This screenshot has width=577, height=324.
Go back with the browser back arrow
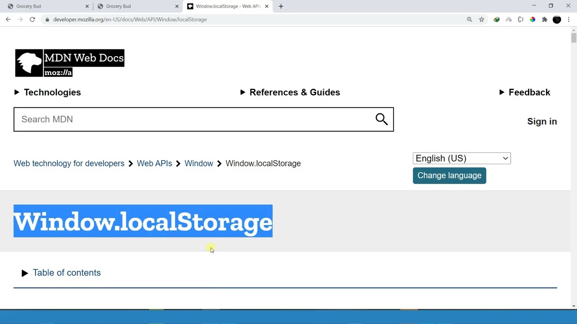(x=8, y=19)
